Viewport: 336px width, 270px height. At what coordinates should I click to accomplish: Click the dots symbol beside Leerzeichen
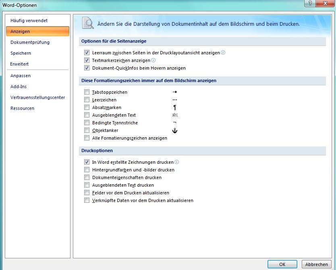[x=175, y=100]
